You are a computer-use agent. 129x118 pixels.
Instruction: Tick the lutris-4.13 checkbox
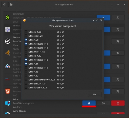pos(26,76)
